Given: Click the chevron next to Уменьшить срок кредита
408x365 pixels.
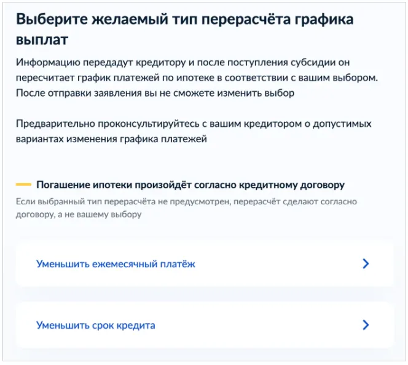Looking at the screenshot, I should click(366, 325).
